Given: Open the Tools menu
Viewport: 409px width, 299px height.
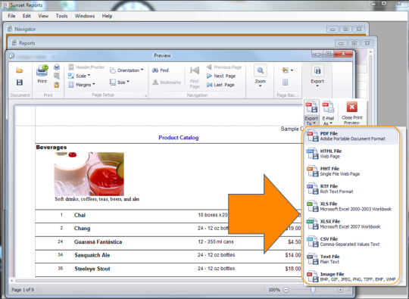Looking at the screenshot, I should 61,16.
